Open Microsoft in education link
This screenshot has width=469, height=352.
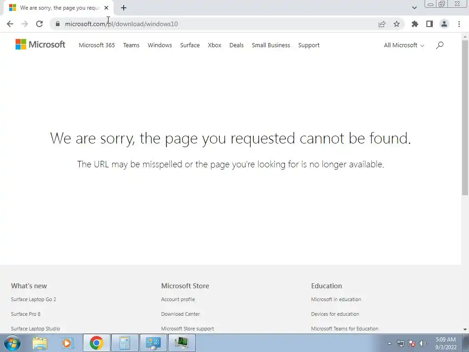click(x=336, y=299)
